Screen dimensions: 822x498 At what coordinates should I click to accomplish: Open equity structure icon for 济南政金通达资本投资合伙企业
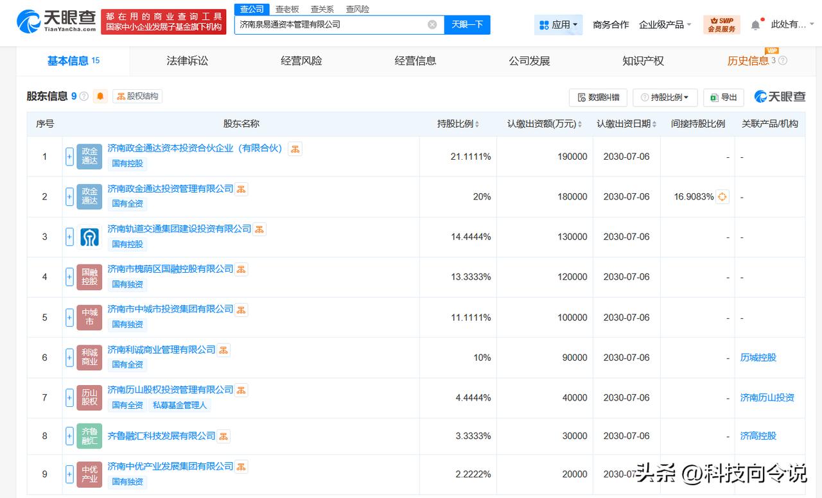pyautogui.click(x=295, y=148)
